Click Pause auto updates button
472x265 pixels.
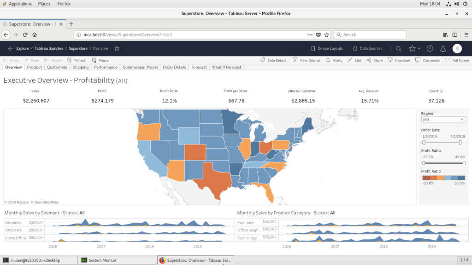tap(100, 60)
